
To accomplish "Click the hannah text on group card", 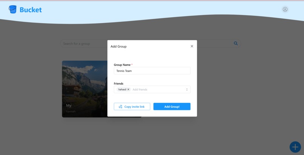I will pyautogui.click(x=71, y=111).
